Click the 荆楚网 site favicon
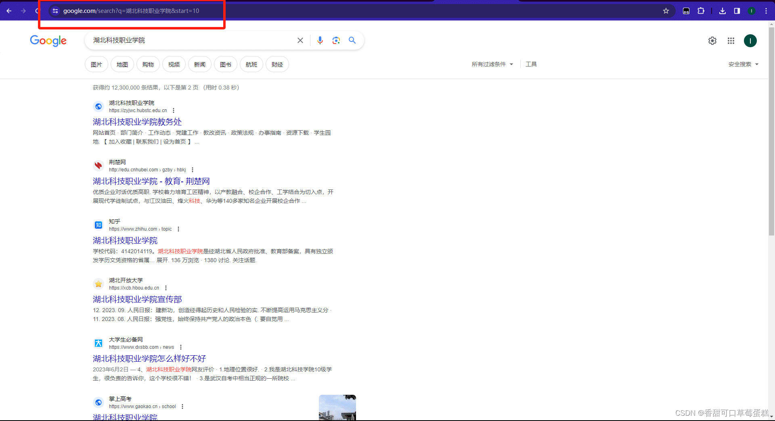The image size is (775, 421). tap(98, 166)
